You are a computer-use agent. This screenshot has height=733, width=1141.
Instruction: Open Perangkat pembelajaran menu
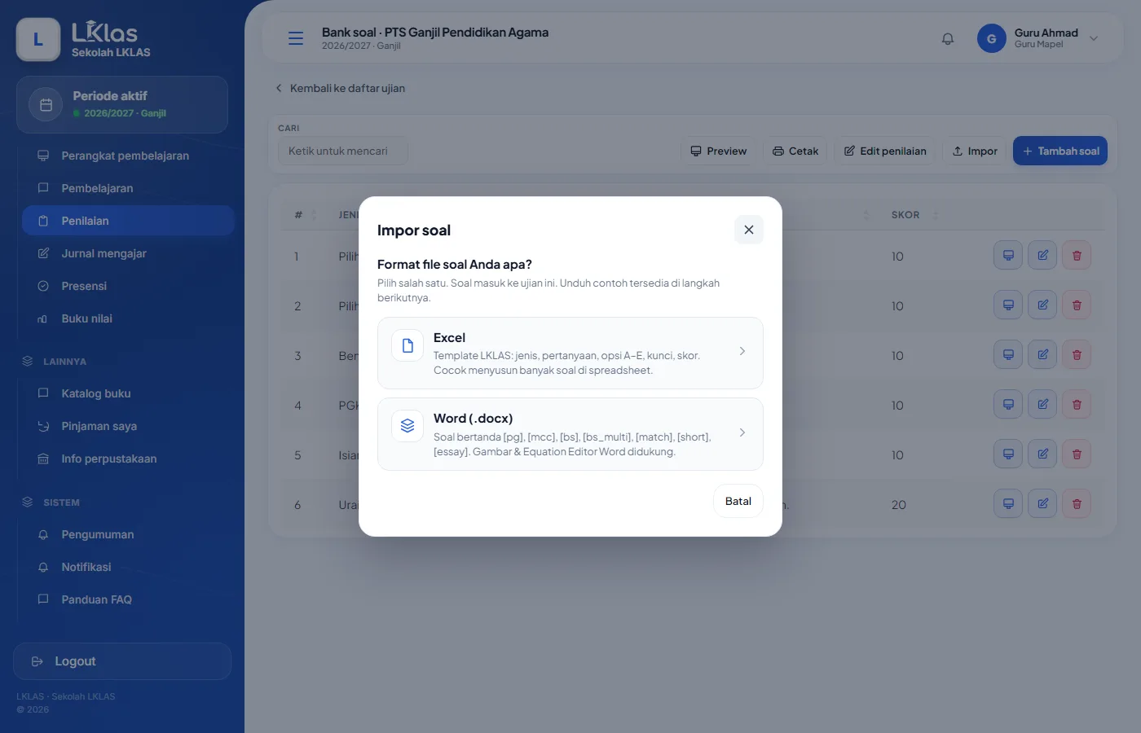tap(128, 156)
